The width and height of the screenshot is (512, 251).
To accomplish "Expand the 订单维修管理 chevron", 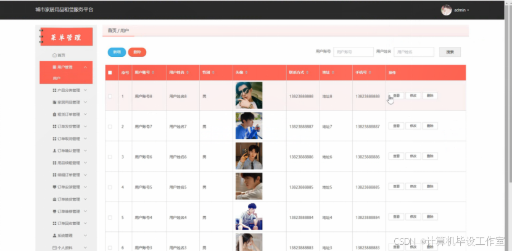I will click(x=85, y=211).
